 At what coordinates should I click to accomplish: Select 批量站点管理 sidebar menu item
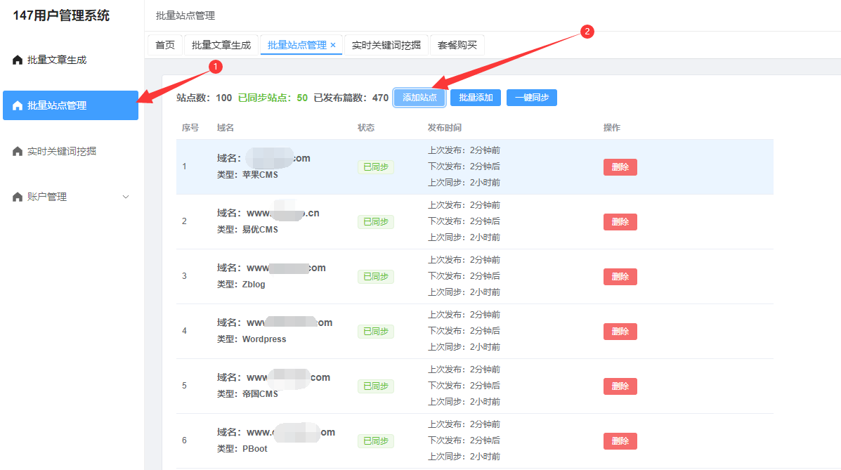coord(71,105)
